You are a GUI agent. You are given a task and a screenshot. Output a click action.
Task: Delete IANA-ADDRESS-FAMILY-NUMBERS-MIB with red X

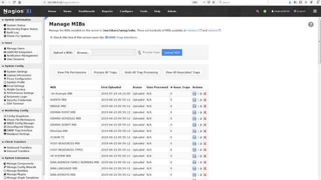[205, 162]
